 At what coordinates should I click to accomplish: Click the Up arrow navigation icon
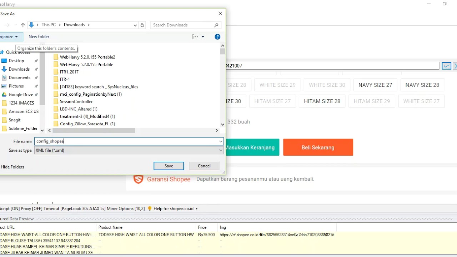[23, 25]
